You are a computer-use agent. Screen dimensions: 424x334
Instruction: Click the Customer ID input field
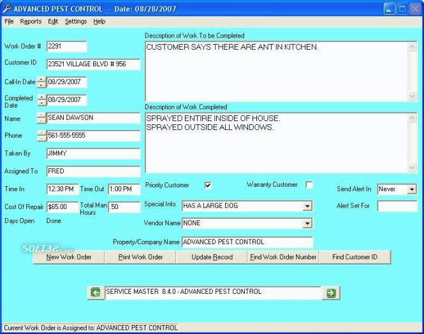(x=94, y=64)
